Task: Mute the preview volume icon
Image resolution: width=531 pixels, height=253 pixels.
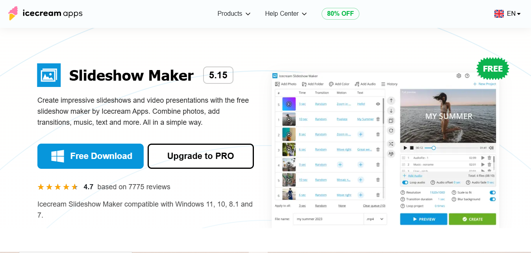Action: (491, 148)
